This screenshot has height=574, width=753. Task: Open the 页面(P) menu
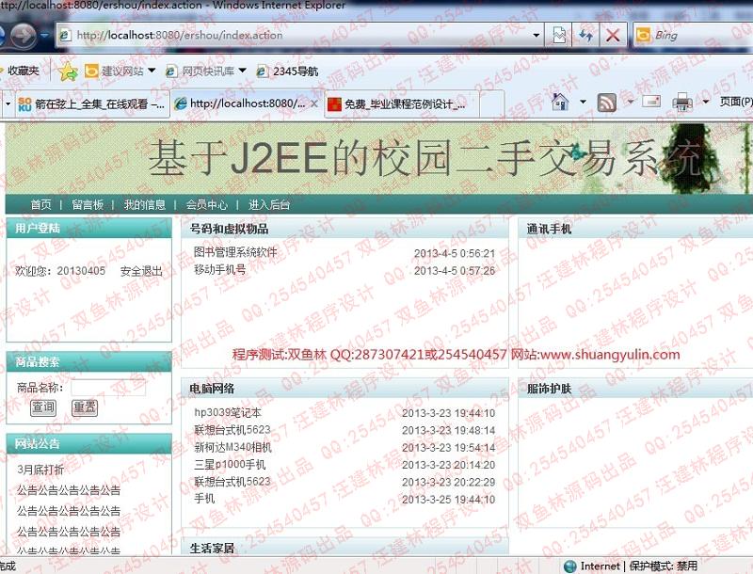point(736,102)
